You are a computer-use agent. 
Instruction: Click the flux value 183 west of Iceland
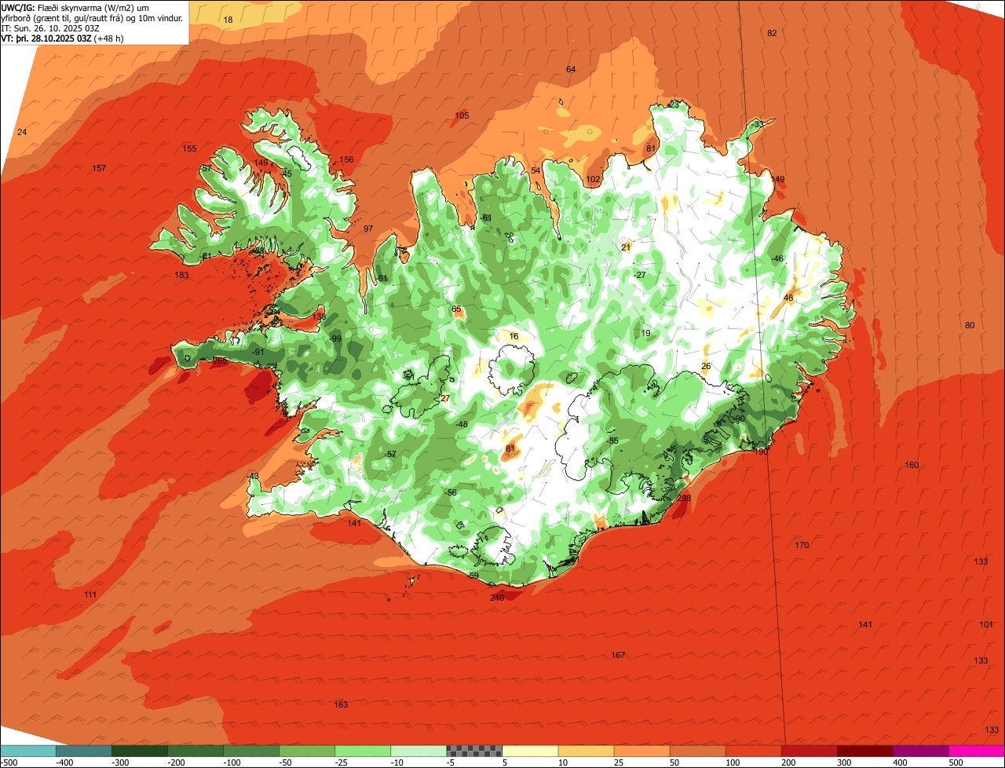point(181,276)
